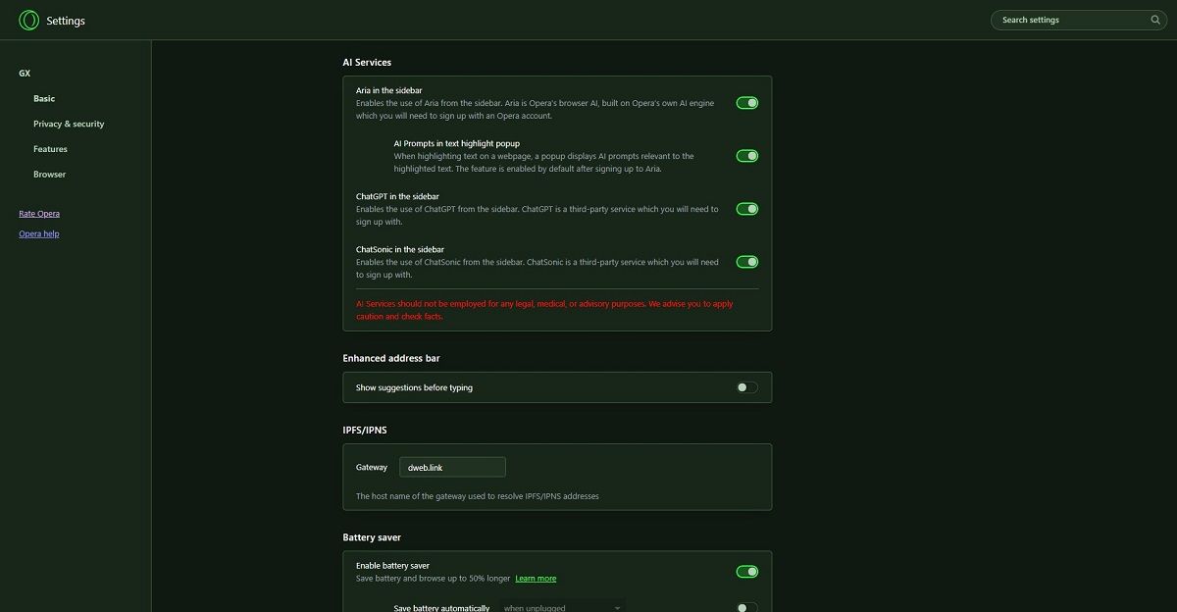1177x612 pixels.
Task: Toggle off ChatSonic in the sidebar
Action: click(746, 261)
